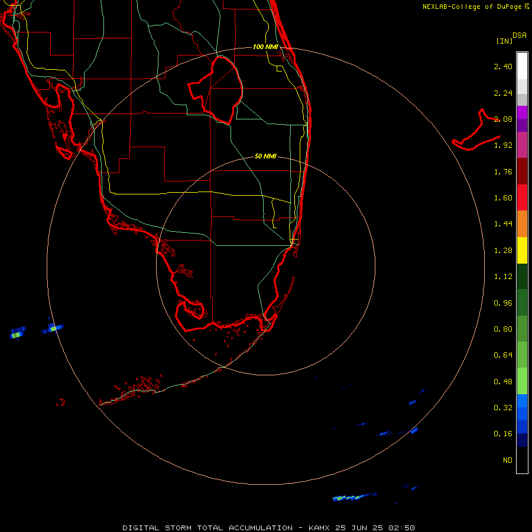Click the green rain echo at bottom
532x532 pixels.
pyautogui.click(x=353, y=497)
